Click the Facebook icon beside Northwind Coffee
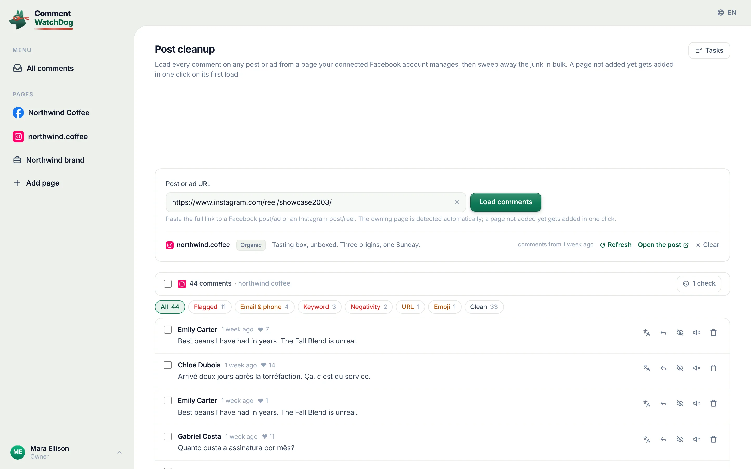The height and width of the screenshot is (469, 751). (18, 113)
